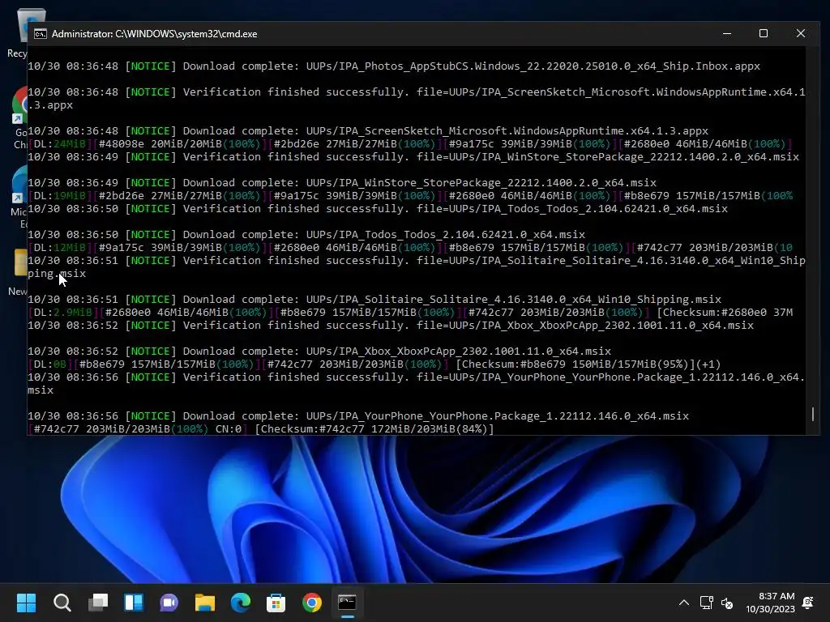Click the cmd window title bar icon
Screen dimensions: 830x622
(x=41, y=34)
